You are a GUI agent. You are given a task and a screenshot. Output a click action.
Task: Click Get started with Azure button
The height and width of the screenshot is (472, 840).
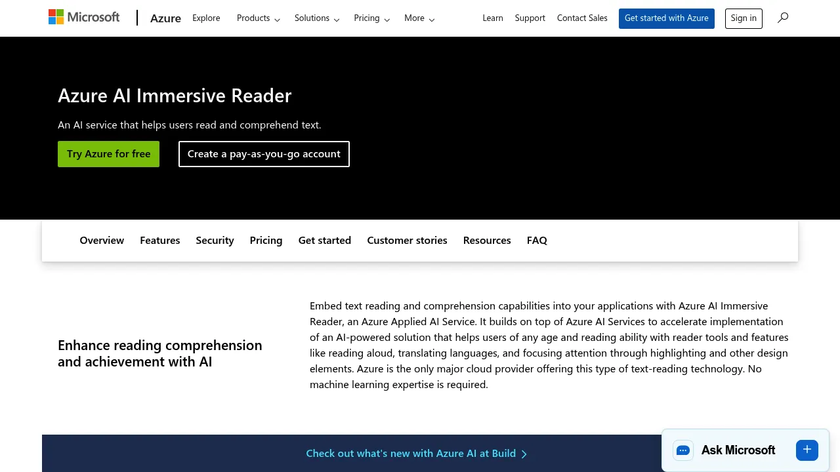coord(667,18)
